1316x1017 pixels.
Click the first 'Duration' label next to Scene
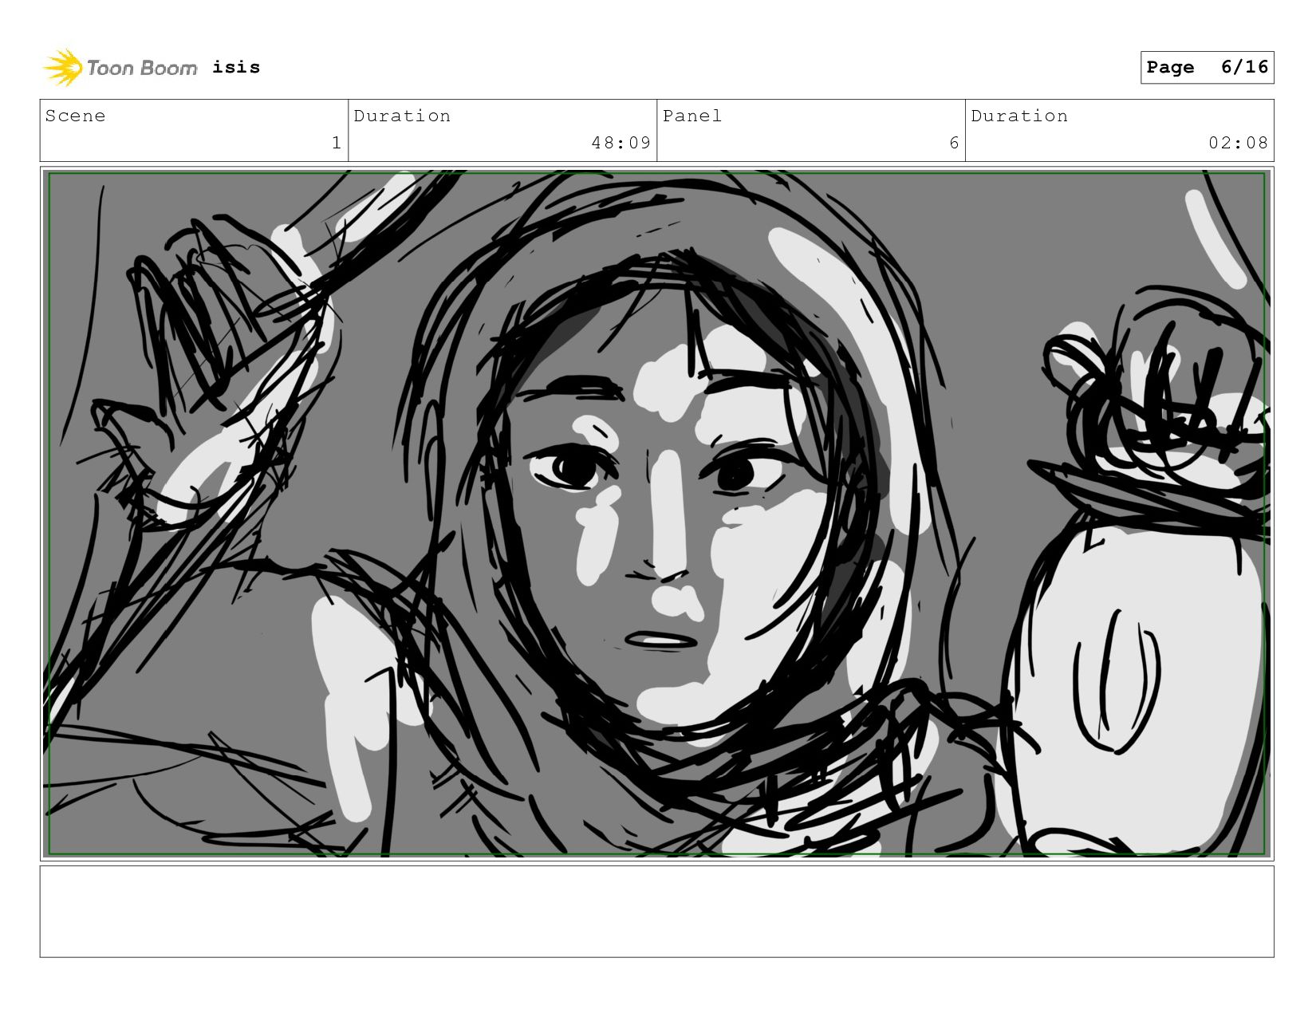[x=402, y=116]
